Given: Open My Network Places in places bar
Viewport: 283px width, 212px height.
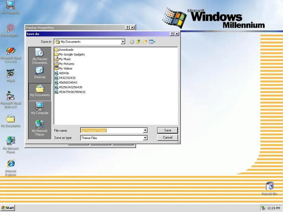Looking at the screenshot, I should coord(40,128).
